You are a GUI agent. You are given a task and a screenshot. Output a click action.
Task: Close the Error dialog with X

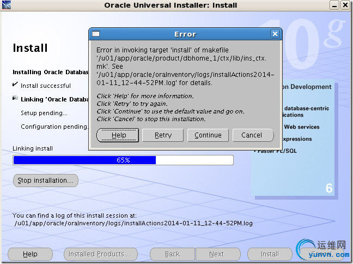click(275, 34)
